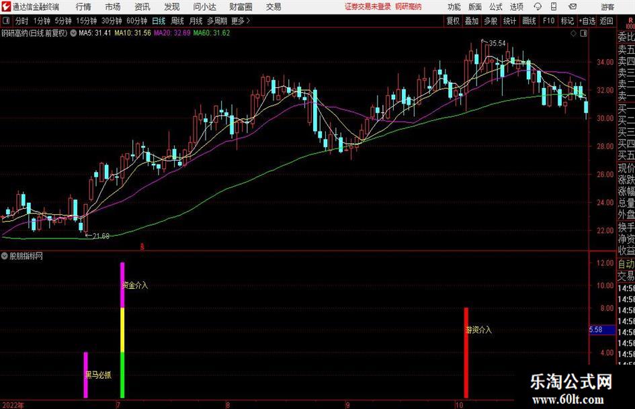Switch to 分时 intraday chart

coord(22,21)
